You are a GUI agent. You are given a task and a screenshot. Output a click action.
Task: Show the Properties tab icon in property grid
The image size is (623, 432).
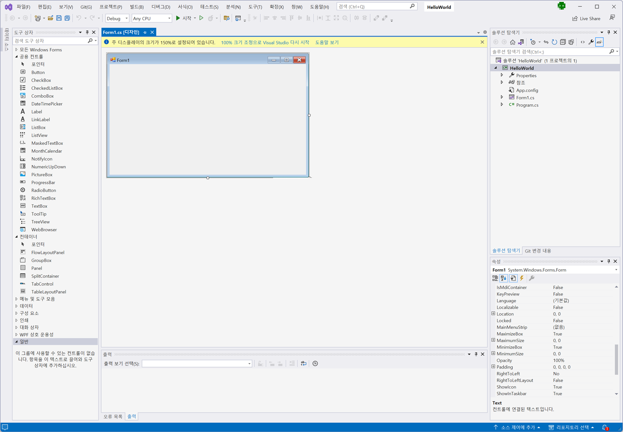click(513, 278)
